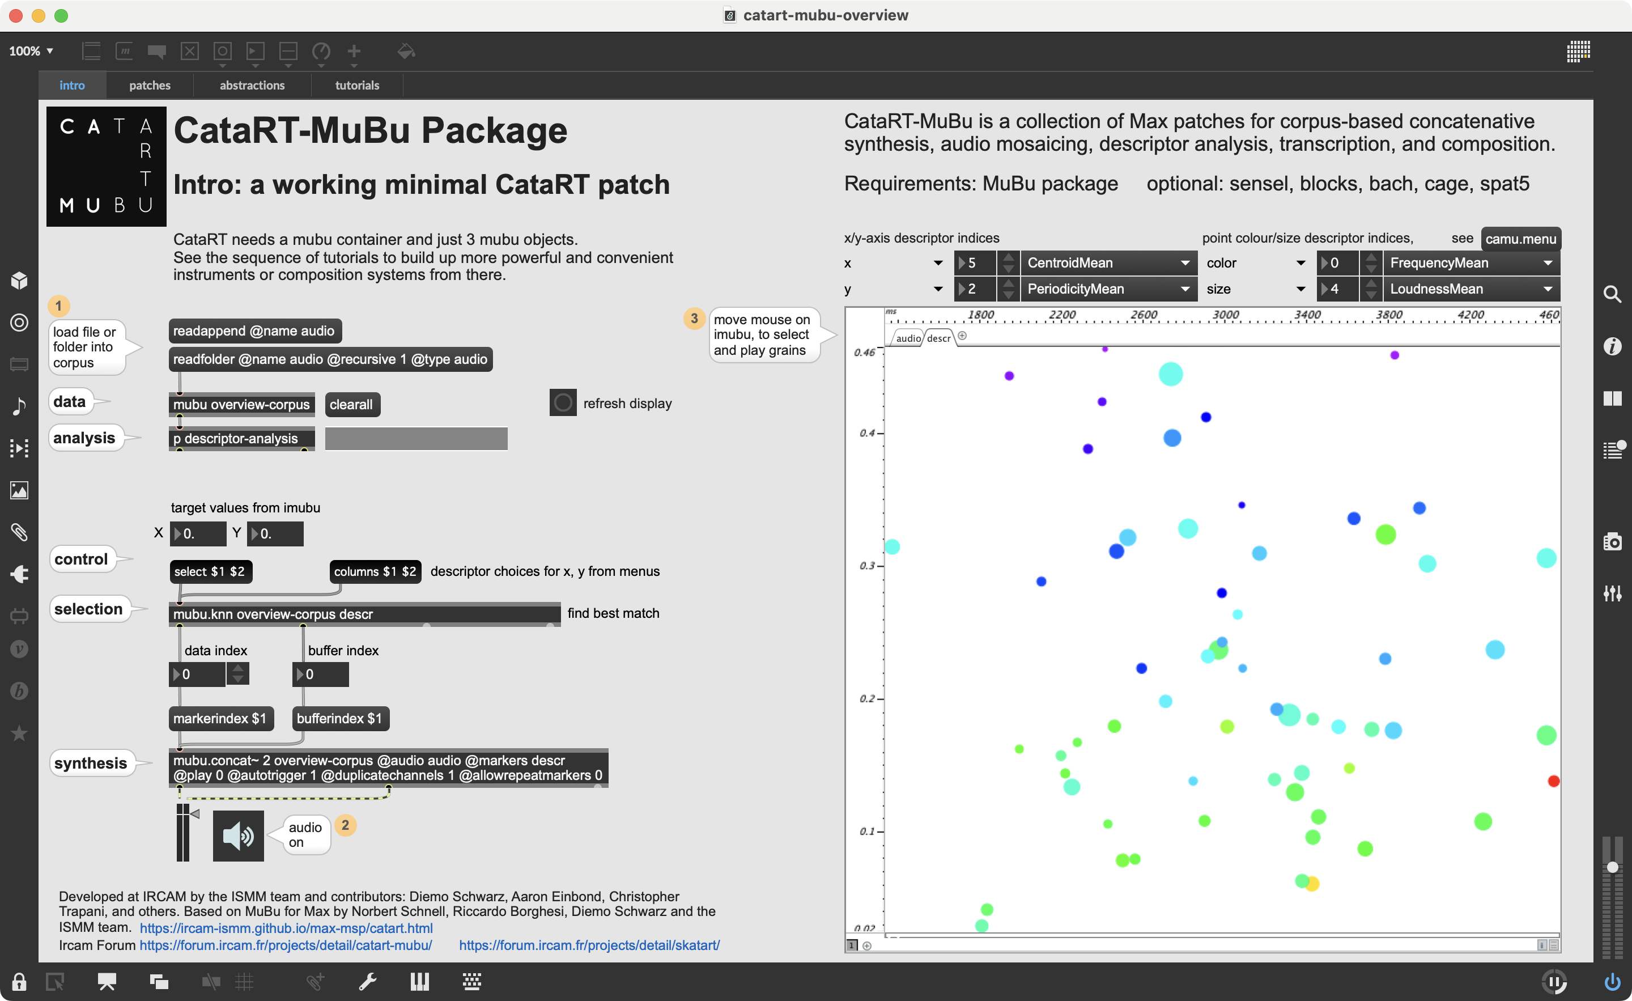Screen dimensions: 1632x1001
Task: Click the clearall message box
Action: tap(352, 404)
